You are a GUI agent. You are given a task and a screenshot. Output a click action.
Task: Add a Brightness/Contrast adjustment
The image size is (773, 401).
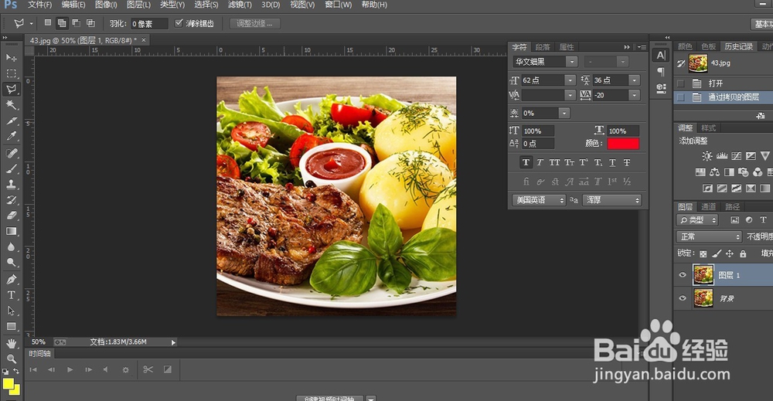[707, 156]
